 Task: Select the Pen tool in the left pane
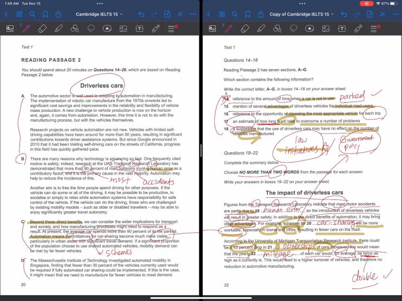click(26, 28)
